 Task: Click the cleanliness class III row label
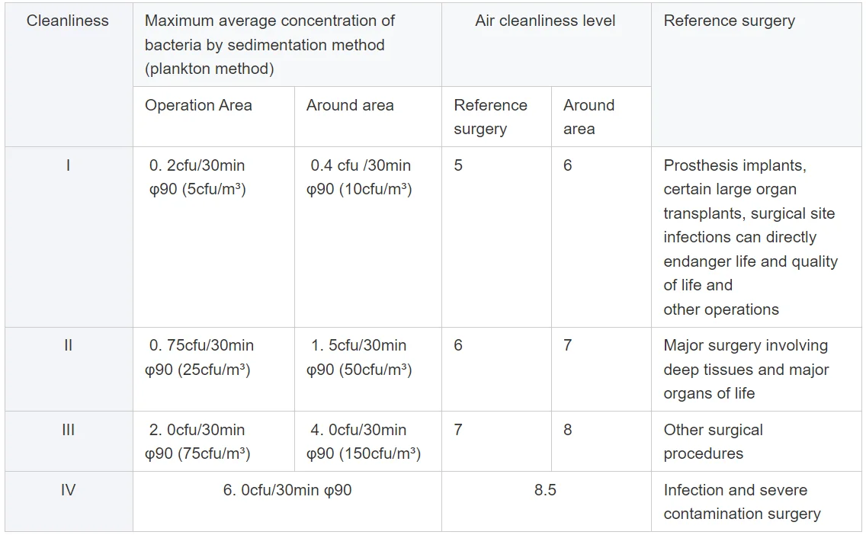click(x=68, y=430)
